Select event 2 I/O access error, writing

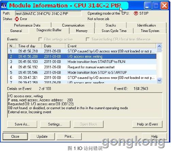[x=82, y=56]
